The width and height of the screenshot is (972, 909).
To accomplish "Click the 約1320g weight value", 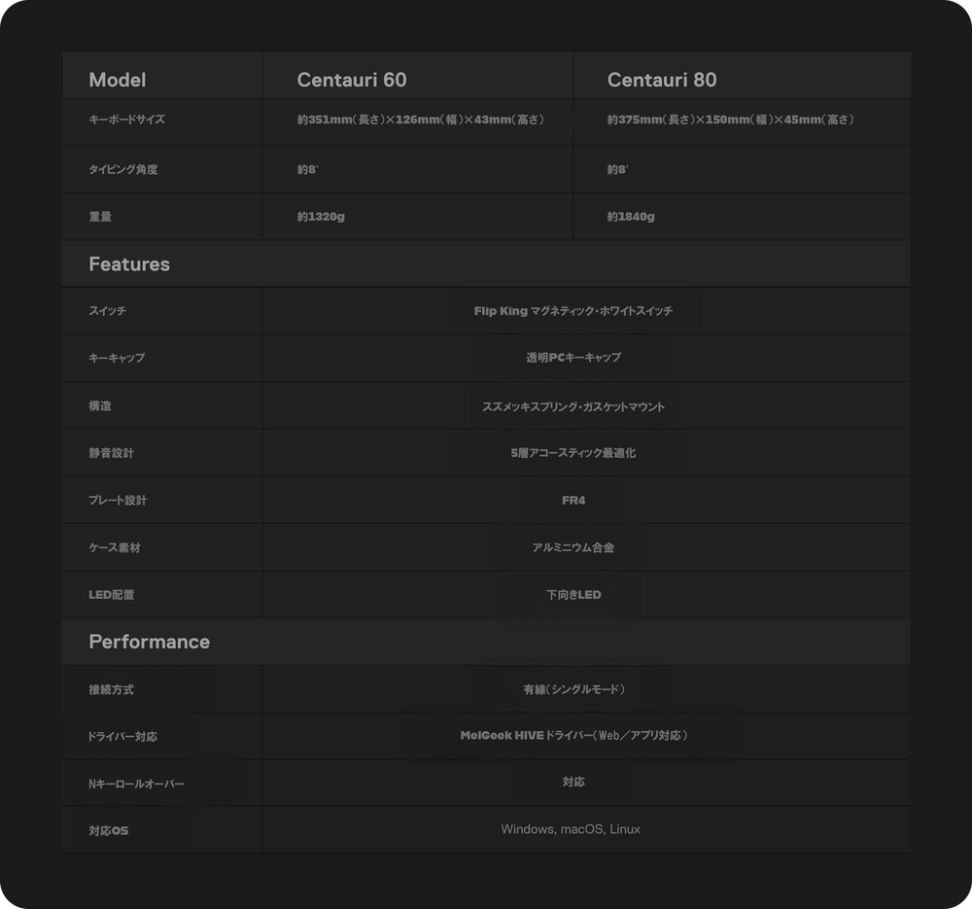I will click(x=321, y=217).
